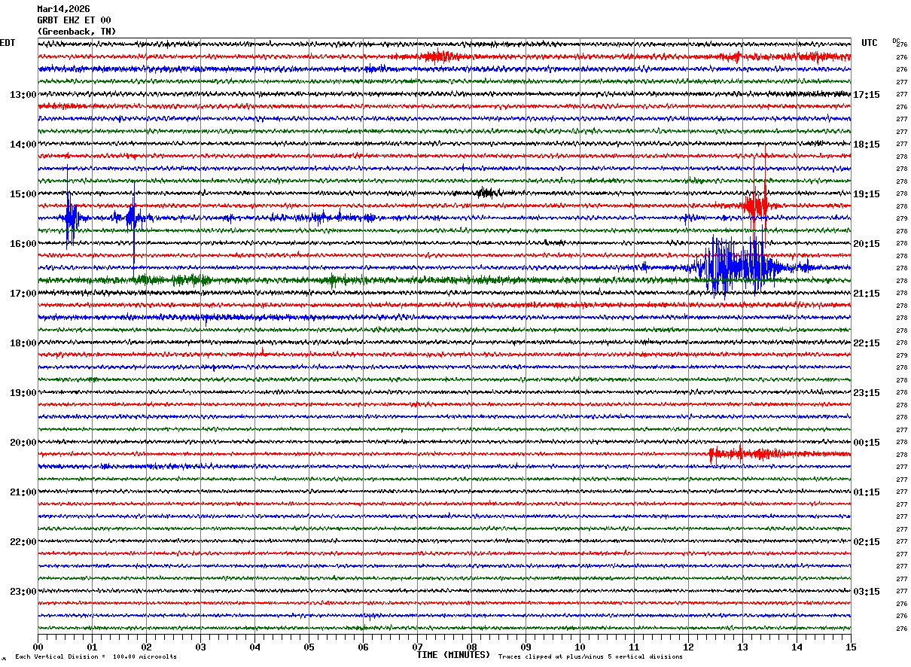Viewport: 911px width, 667px height.
Task: Click the 13 minute tick label
Action: pyautogui.click(x=742, y=647)
